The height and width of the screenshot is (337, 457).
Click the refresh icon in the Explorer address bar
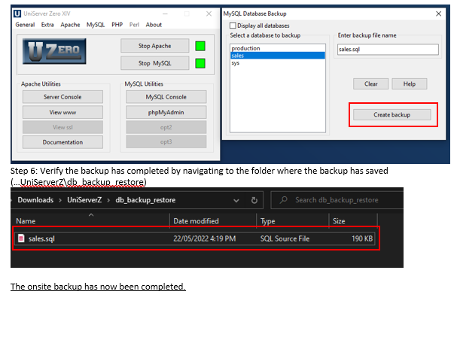click(254, 200)
